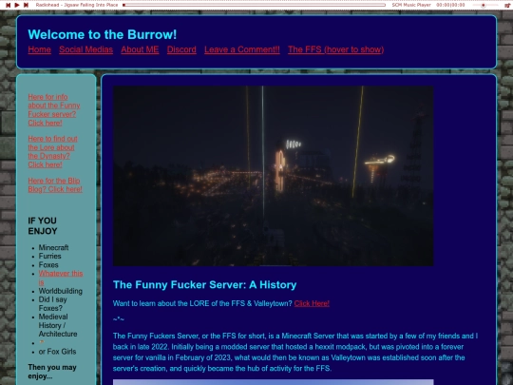Click The FFS (hover to show) menu
Image resolution: width=513 pixels, height=385 pixels.
pos(336,49)
